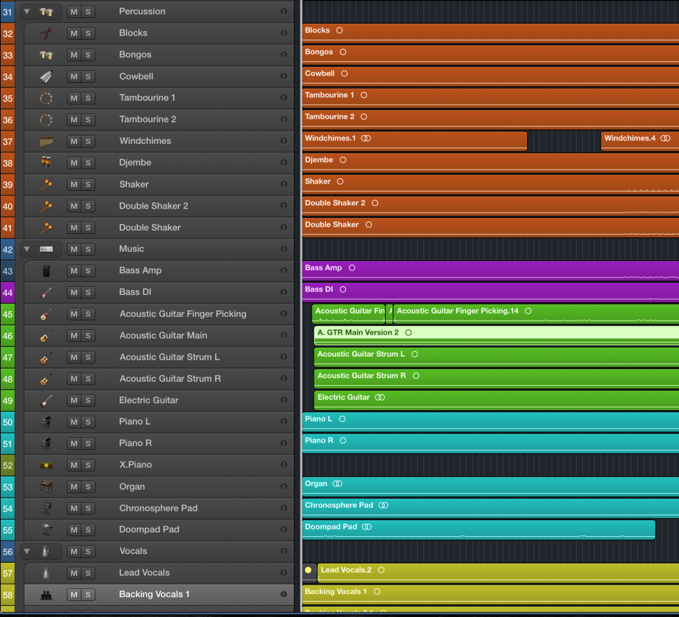
Task: Click the Shaker maracas track icon
Action: [x=46, y=184]
